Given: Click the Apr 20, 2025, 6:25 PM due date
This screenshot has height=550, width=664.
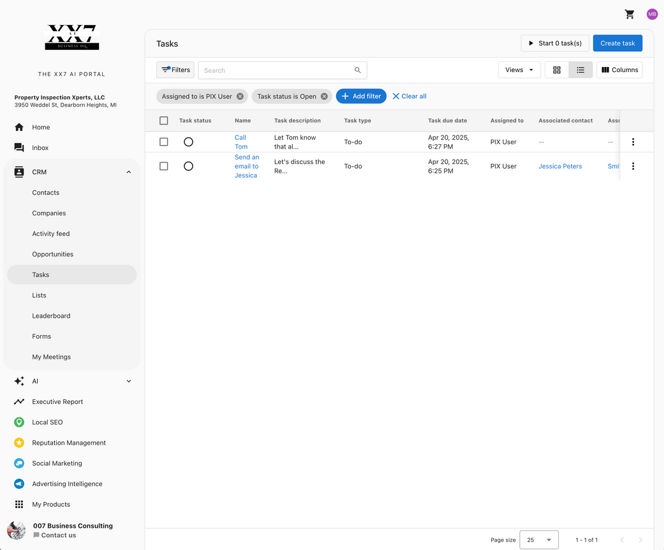Looking at the screenshot, I should pyautogui.click(x=448, y=166).
